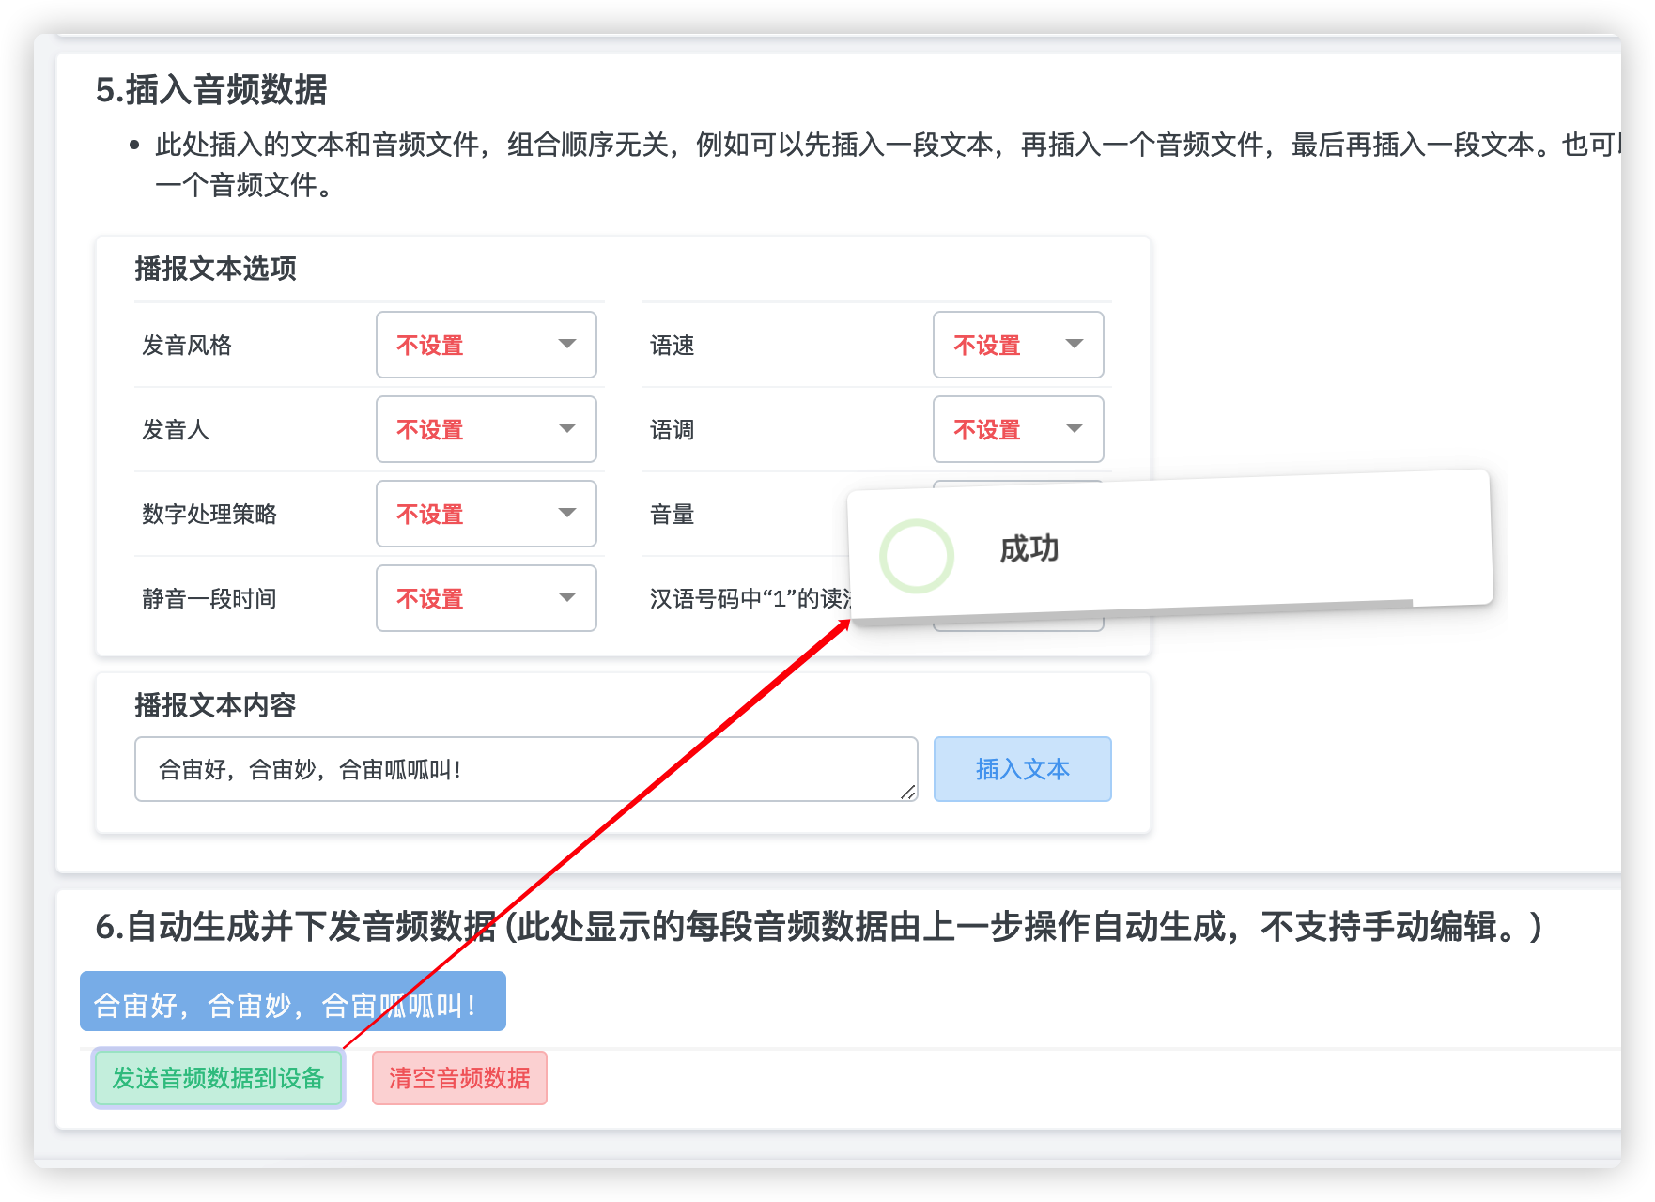
Task: Open the 静音一段时间 dropdown
Action: tap(487, 598)
